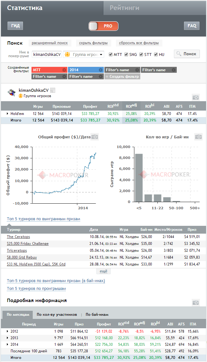Image resolution: width=207 pixels, height=362 pixels.
Task: Open The Ceratops tournament link
Action: [x=18, y=237]
